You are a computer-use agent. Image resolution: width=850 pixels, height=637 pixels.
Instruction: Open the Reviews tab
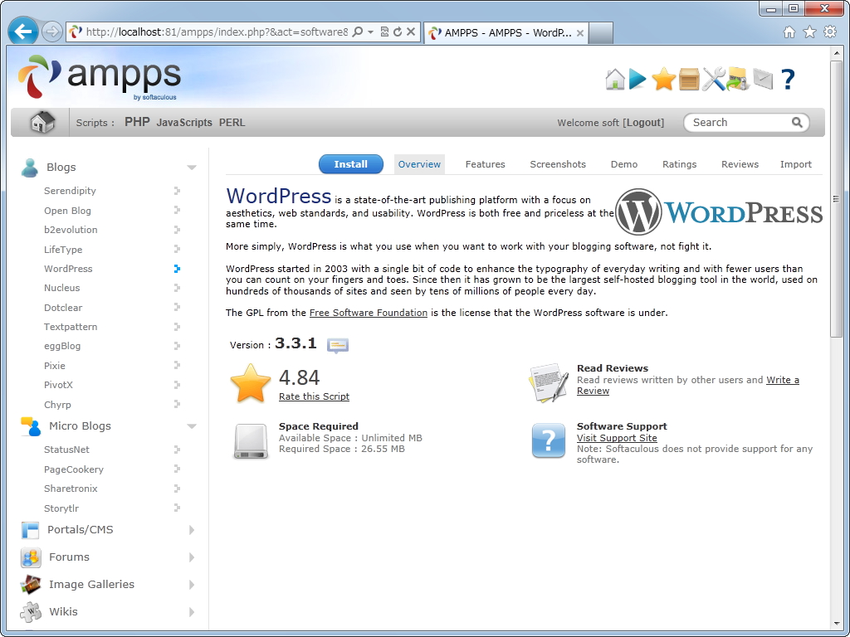(x=740, y=164)
